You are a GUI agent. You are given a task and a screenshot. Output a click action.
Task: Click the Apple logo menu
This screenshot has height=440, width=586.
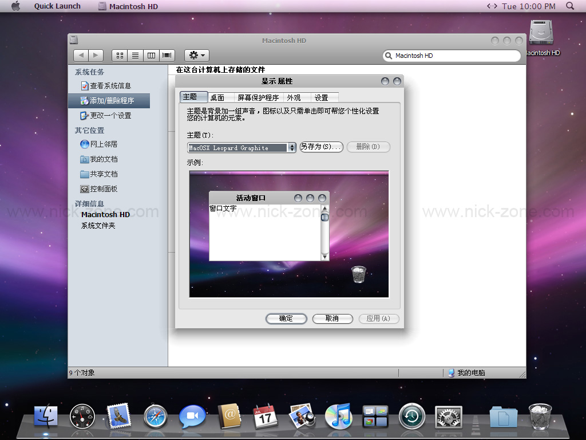15,6
